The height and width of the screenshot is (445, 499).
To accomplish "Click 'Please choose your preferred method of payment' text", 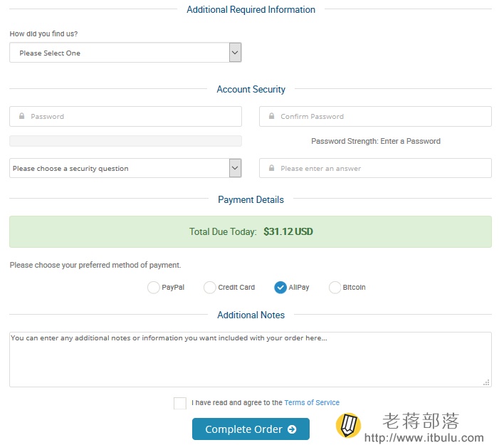I will coord(95,265).
